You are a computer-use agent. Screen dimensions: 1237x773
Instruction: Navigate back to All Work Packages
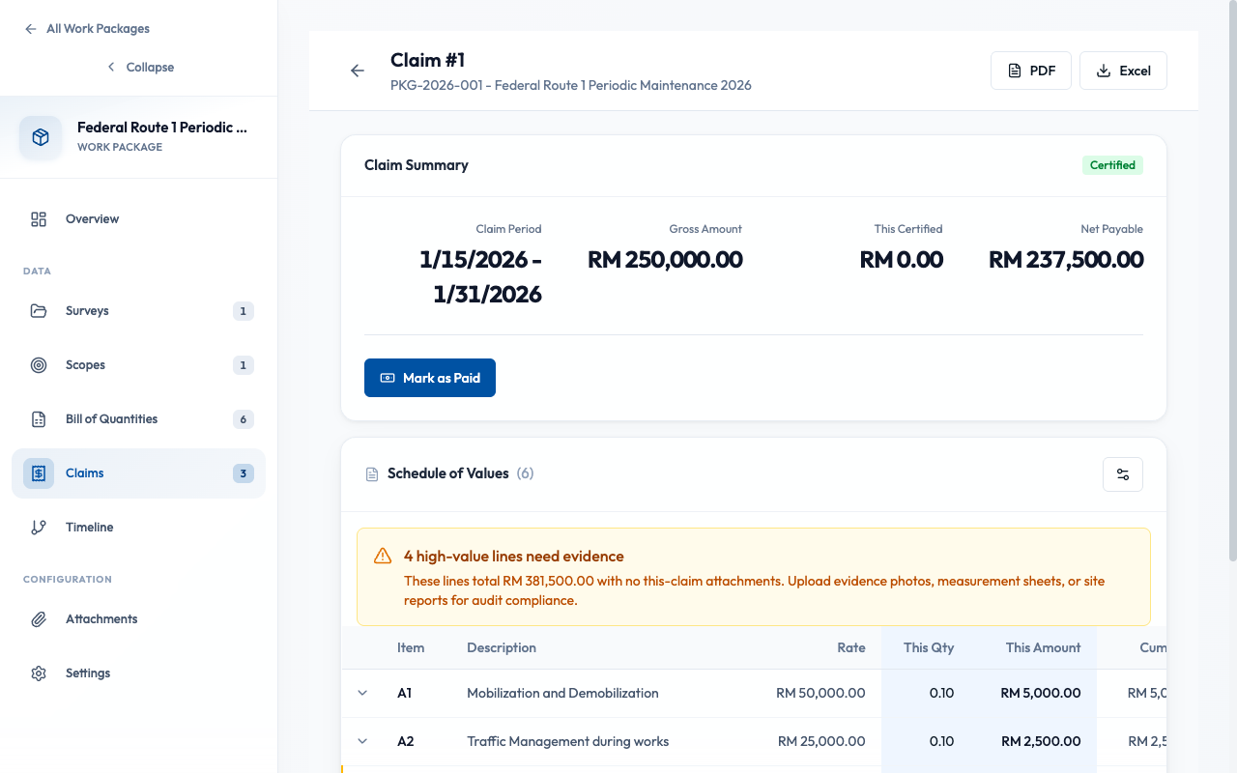pos(86,28)
